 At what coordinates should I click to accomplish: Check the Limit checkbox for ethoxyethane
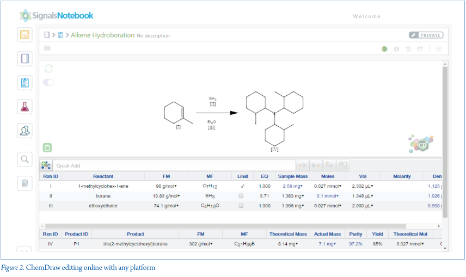241,206
